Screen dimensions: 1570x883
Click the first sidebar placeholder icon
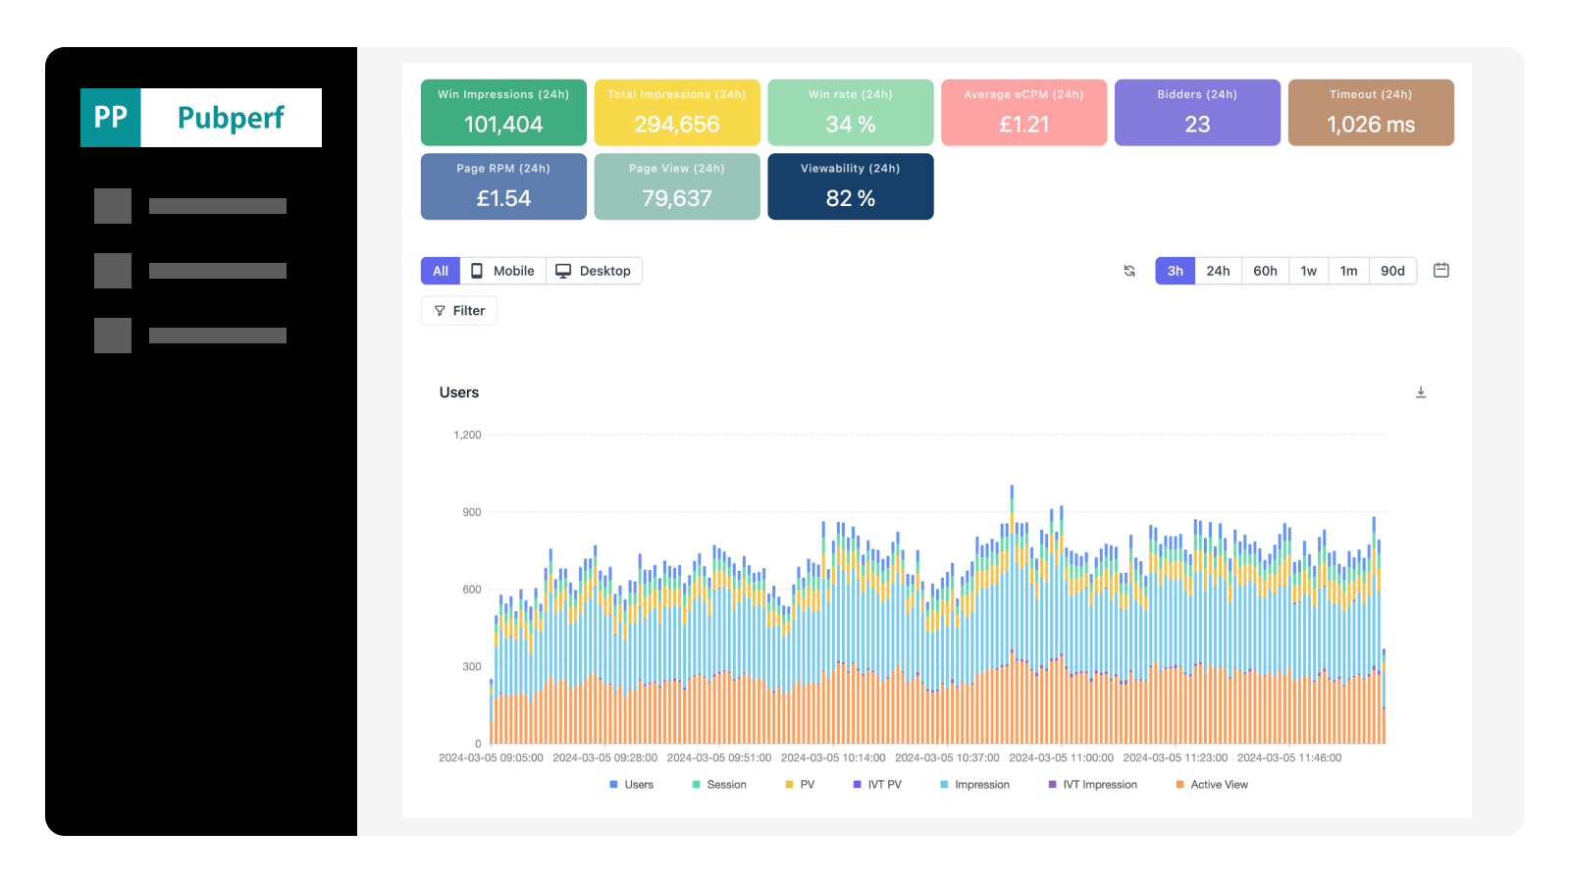[x=113, y=206]
